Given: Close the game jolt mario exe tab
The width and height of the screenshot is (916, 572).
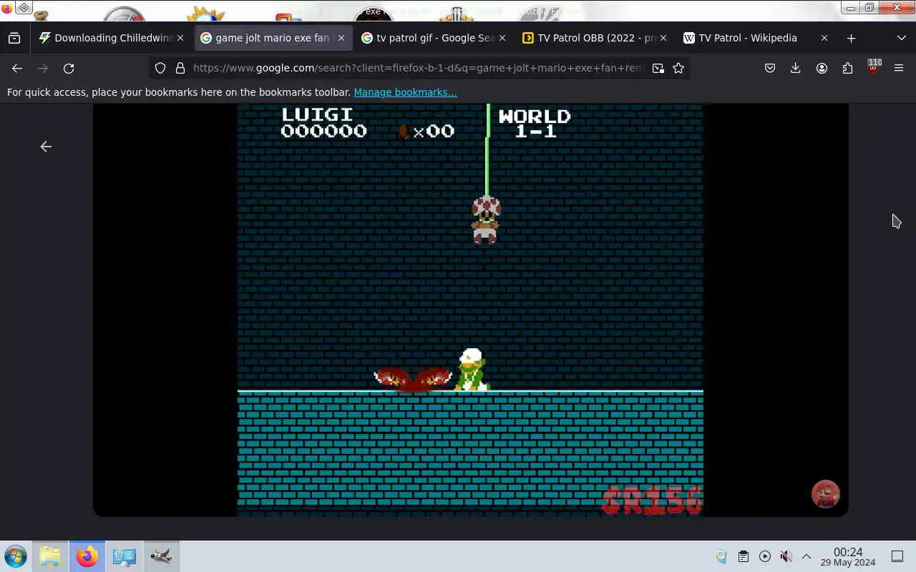Looking at the screenshot, I should tap(341, 38).
